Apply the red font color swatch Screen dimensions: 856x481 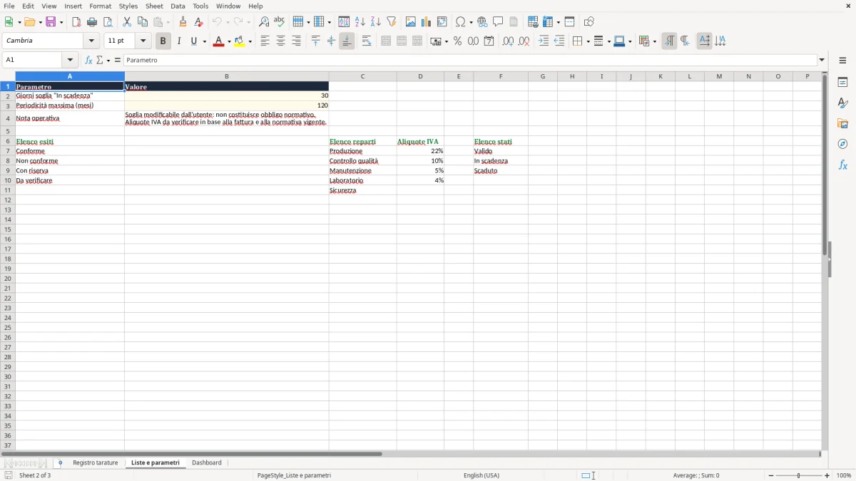pos(218,41)
